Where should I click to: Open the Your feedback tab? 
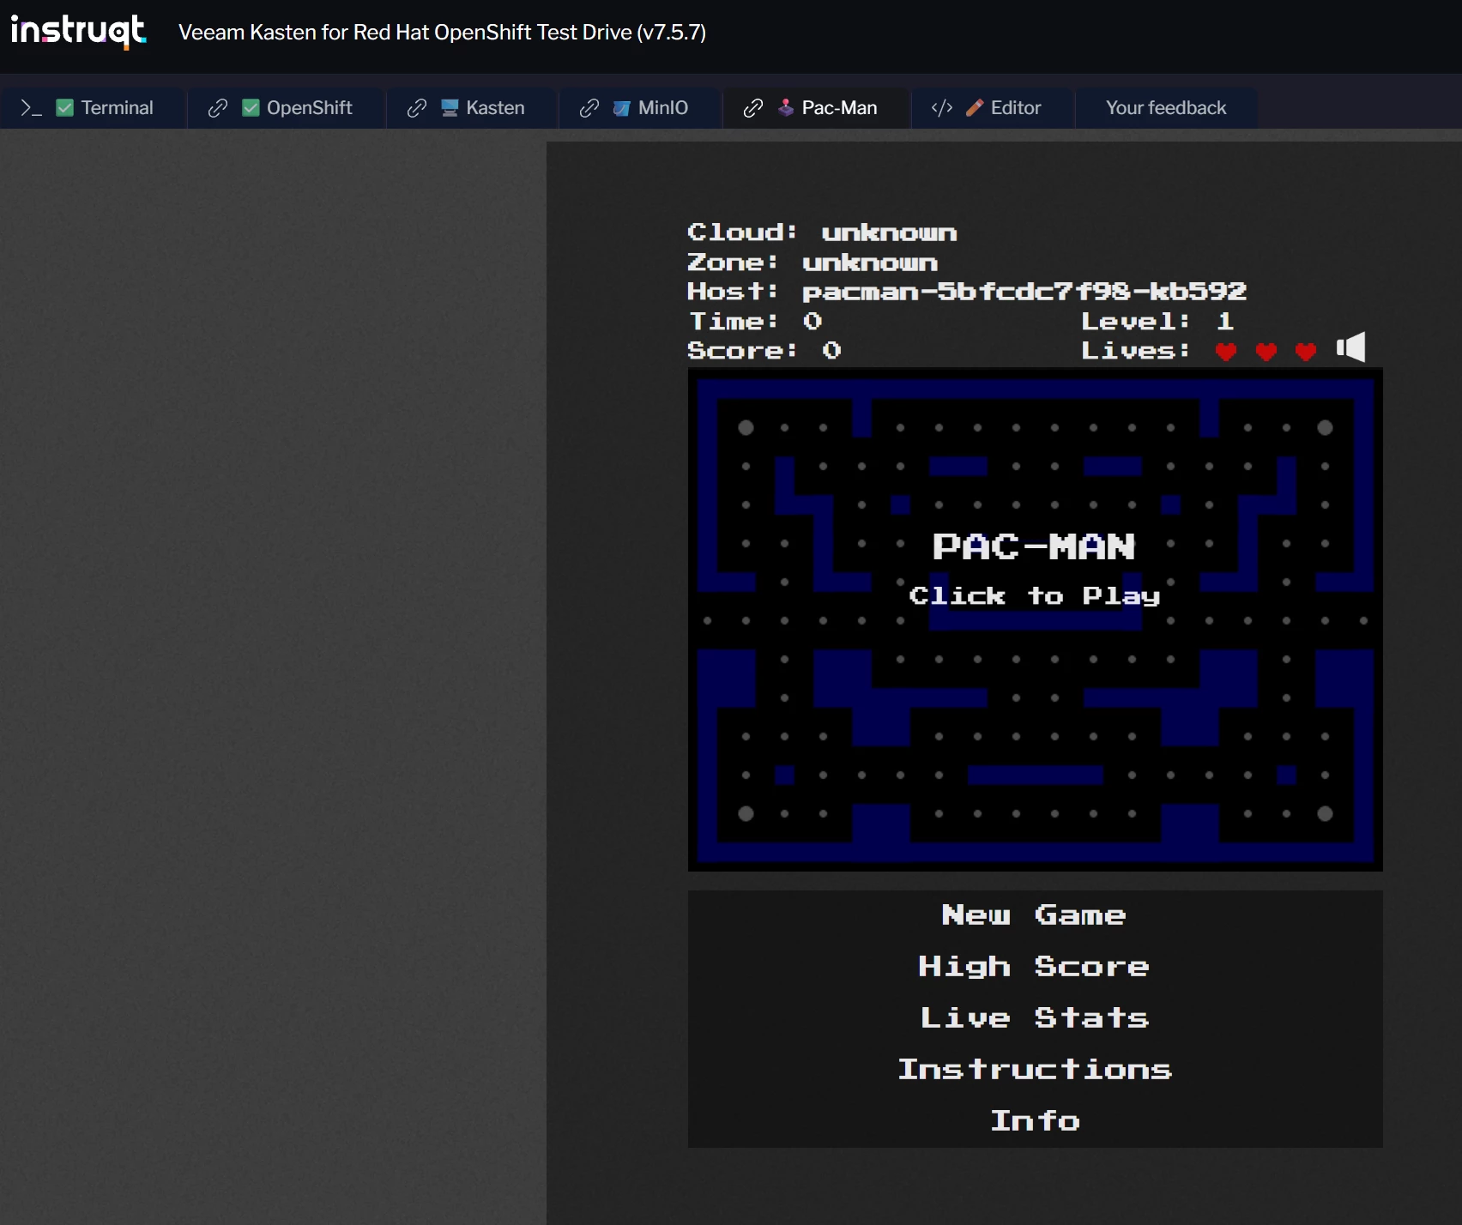(x=1166, y=108)
